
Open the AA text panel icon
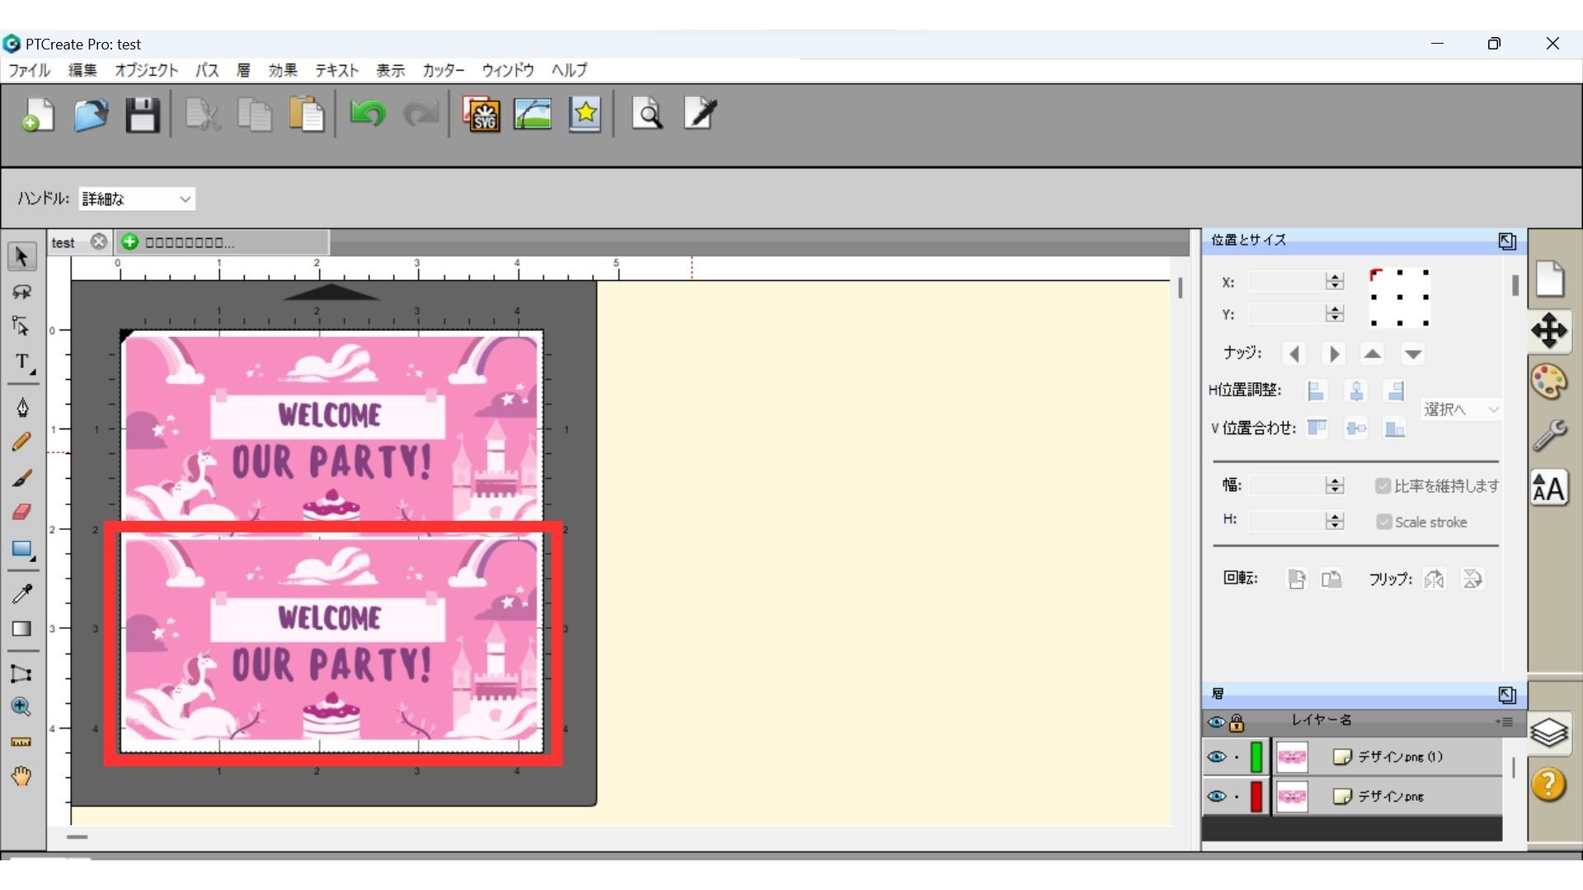pos(1549,489)
